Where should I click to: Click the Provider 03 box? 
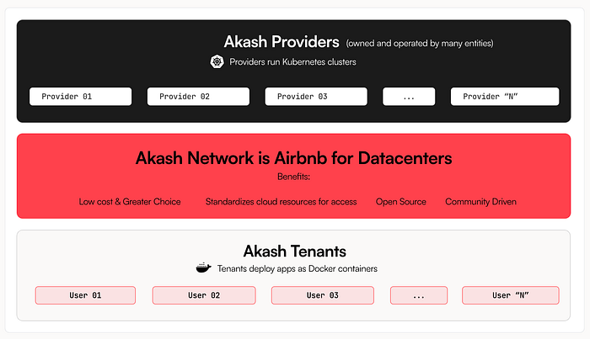tap(316, 97)
